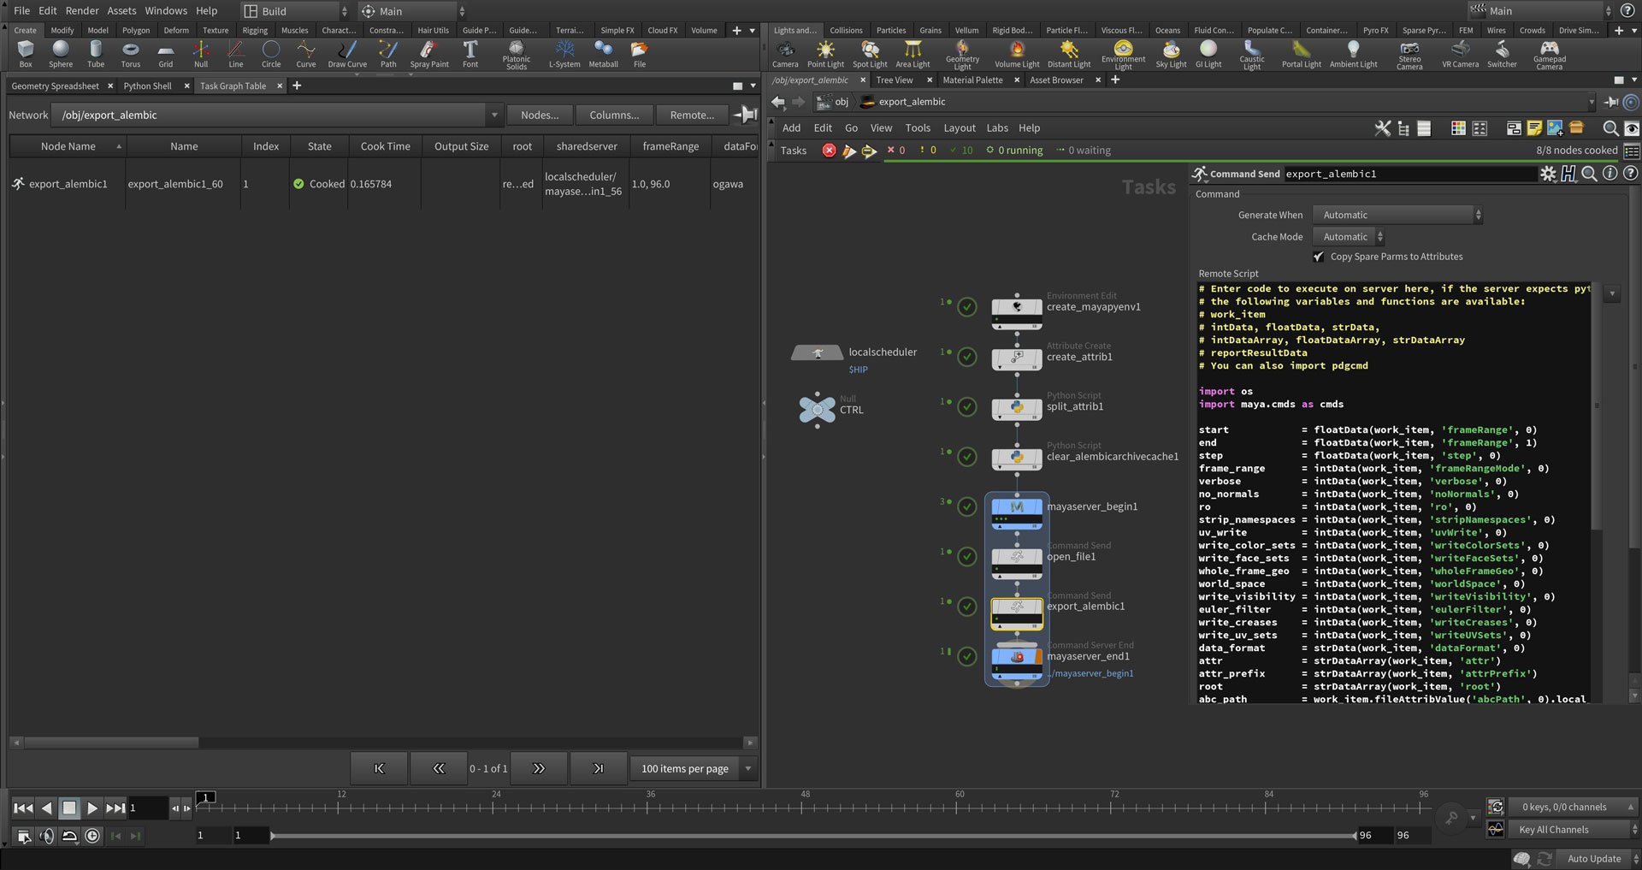The height and width of the screenshot is (870, 1642).
Task: Pick the Metaball shelf tool
Action: [x=604, y=53]
